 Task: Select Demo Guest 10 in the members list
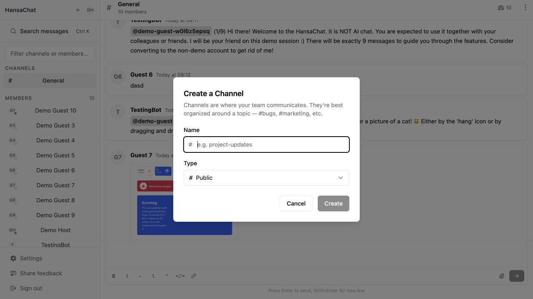(50, 110)
